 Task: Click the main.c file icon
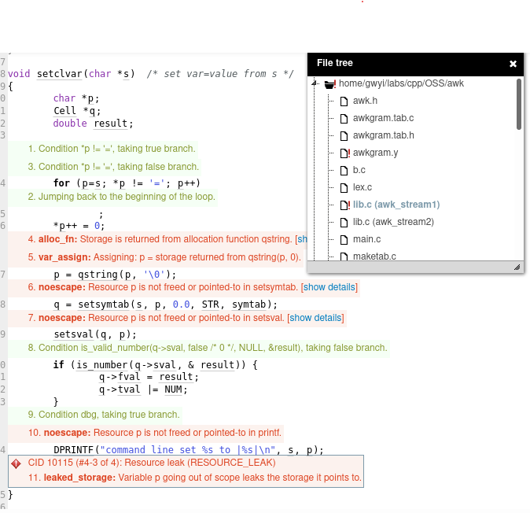[x=344, y=240]
